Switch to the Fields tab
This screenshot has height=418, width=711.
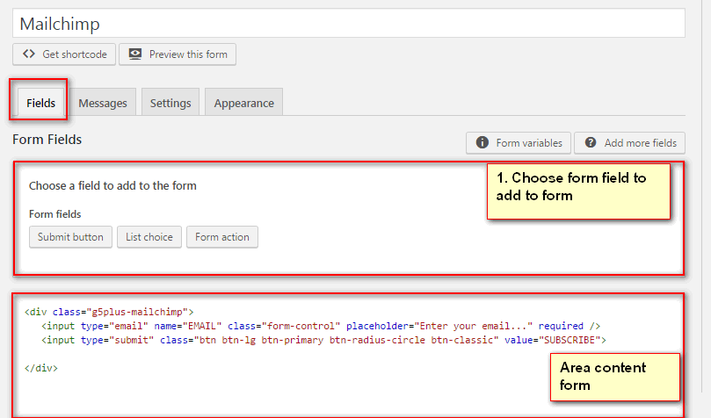[40, 103]
